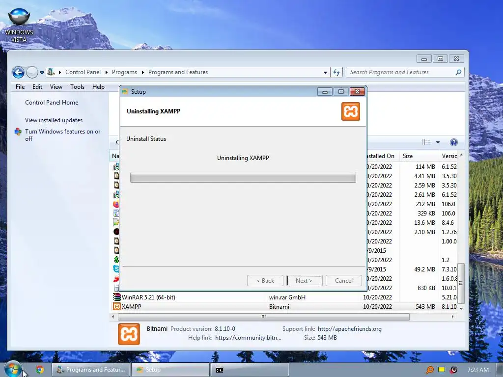Click the vertical scrollbar thumb of the list

click(461, 283)
